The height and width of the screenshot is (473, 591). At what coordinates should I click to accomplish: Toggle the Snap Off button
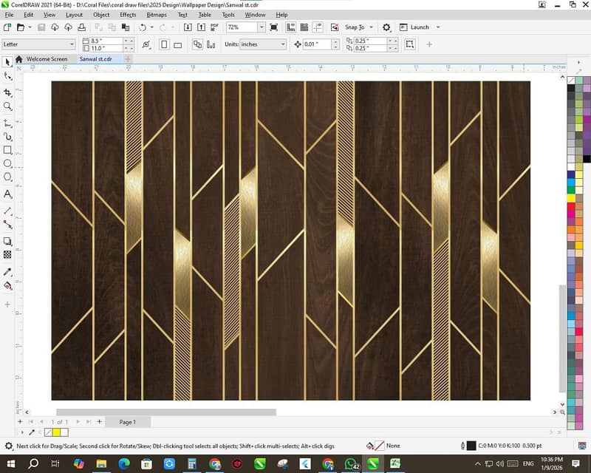[x=335, y=27]
